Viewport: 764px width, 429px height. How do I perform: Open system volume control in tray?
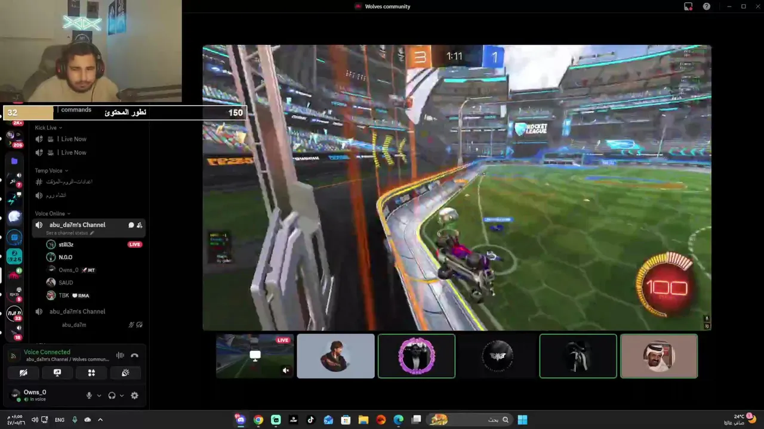(x=35, y=420)
